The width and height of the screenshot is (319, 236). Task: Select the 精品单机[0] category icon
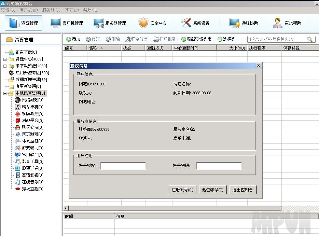click(18, 107)
